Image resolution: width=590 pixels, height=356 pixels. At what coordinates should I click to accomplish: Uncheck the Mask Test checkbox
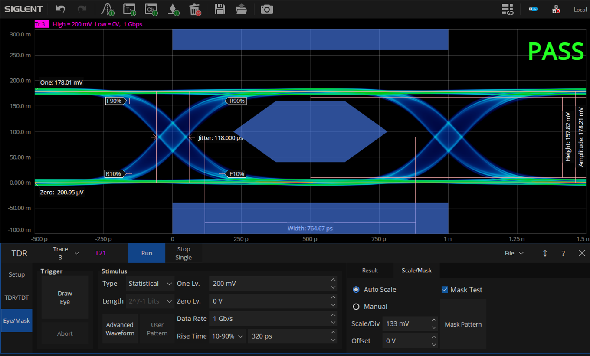click(445, 290)
